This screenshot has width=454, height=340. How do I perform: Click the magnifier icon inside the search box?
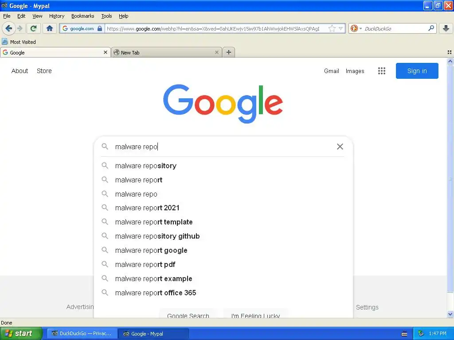click(105, 147)
